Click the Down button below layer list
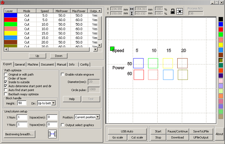This screenshot has width=225, height=144. click(x=59, y=56)
